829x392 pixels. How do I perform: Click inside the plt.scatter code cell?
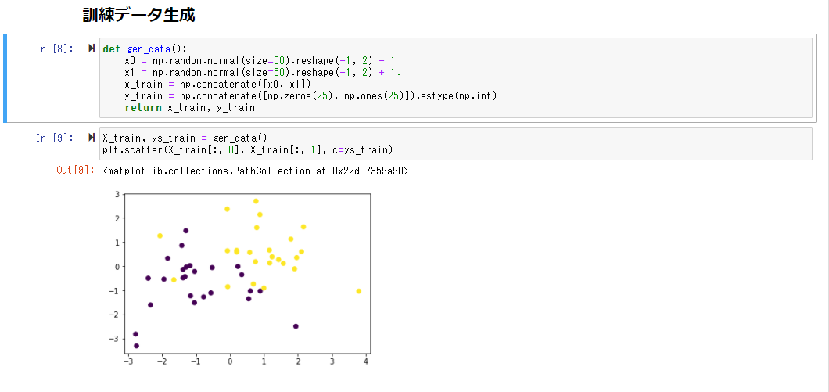455,143
